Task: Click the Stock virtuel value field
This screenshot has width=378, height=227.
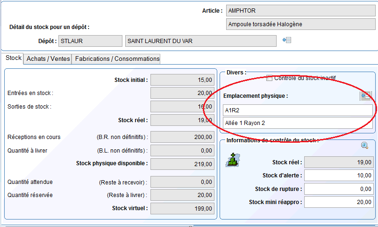Action: pos(183,208)
